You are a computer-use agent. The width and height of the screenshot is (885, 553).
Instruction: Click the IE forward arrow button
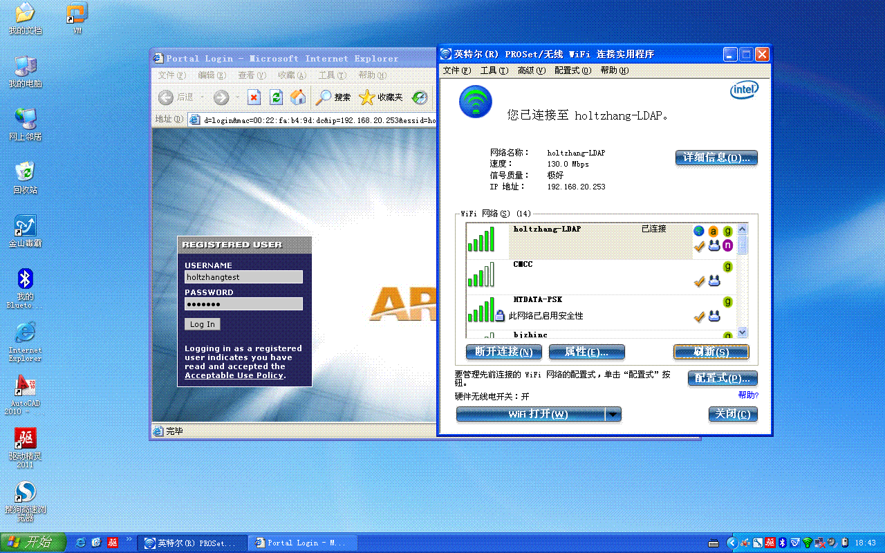click(221, 97)
